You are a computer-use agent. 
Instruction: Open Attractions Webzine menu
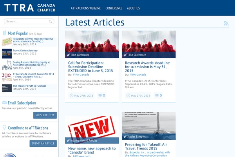(x=86, y=8)
